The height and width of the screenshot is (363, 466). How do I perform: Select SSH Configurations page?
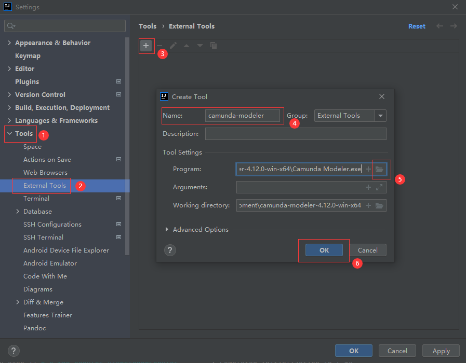click(52, 225)
